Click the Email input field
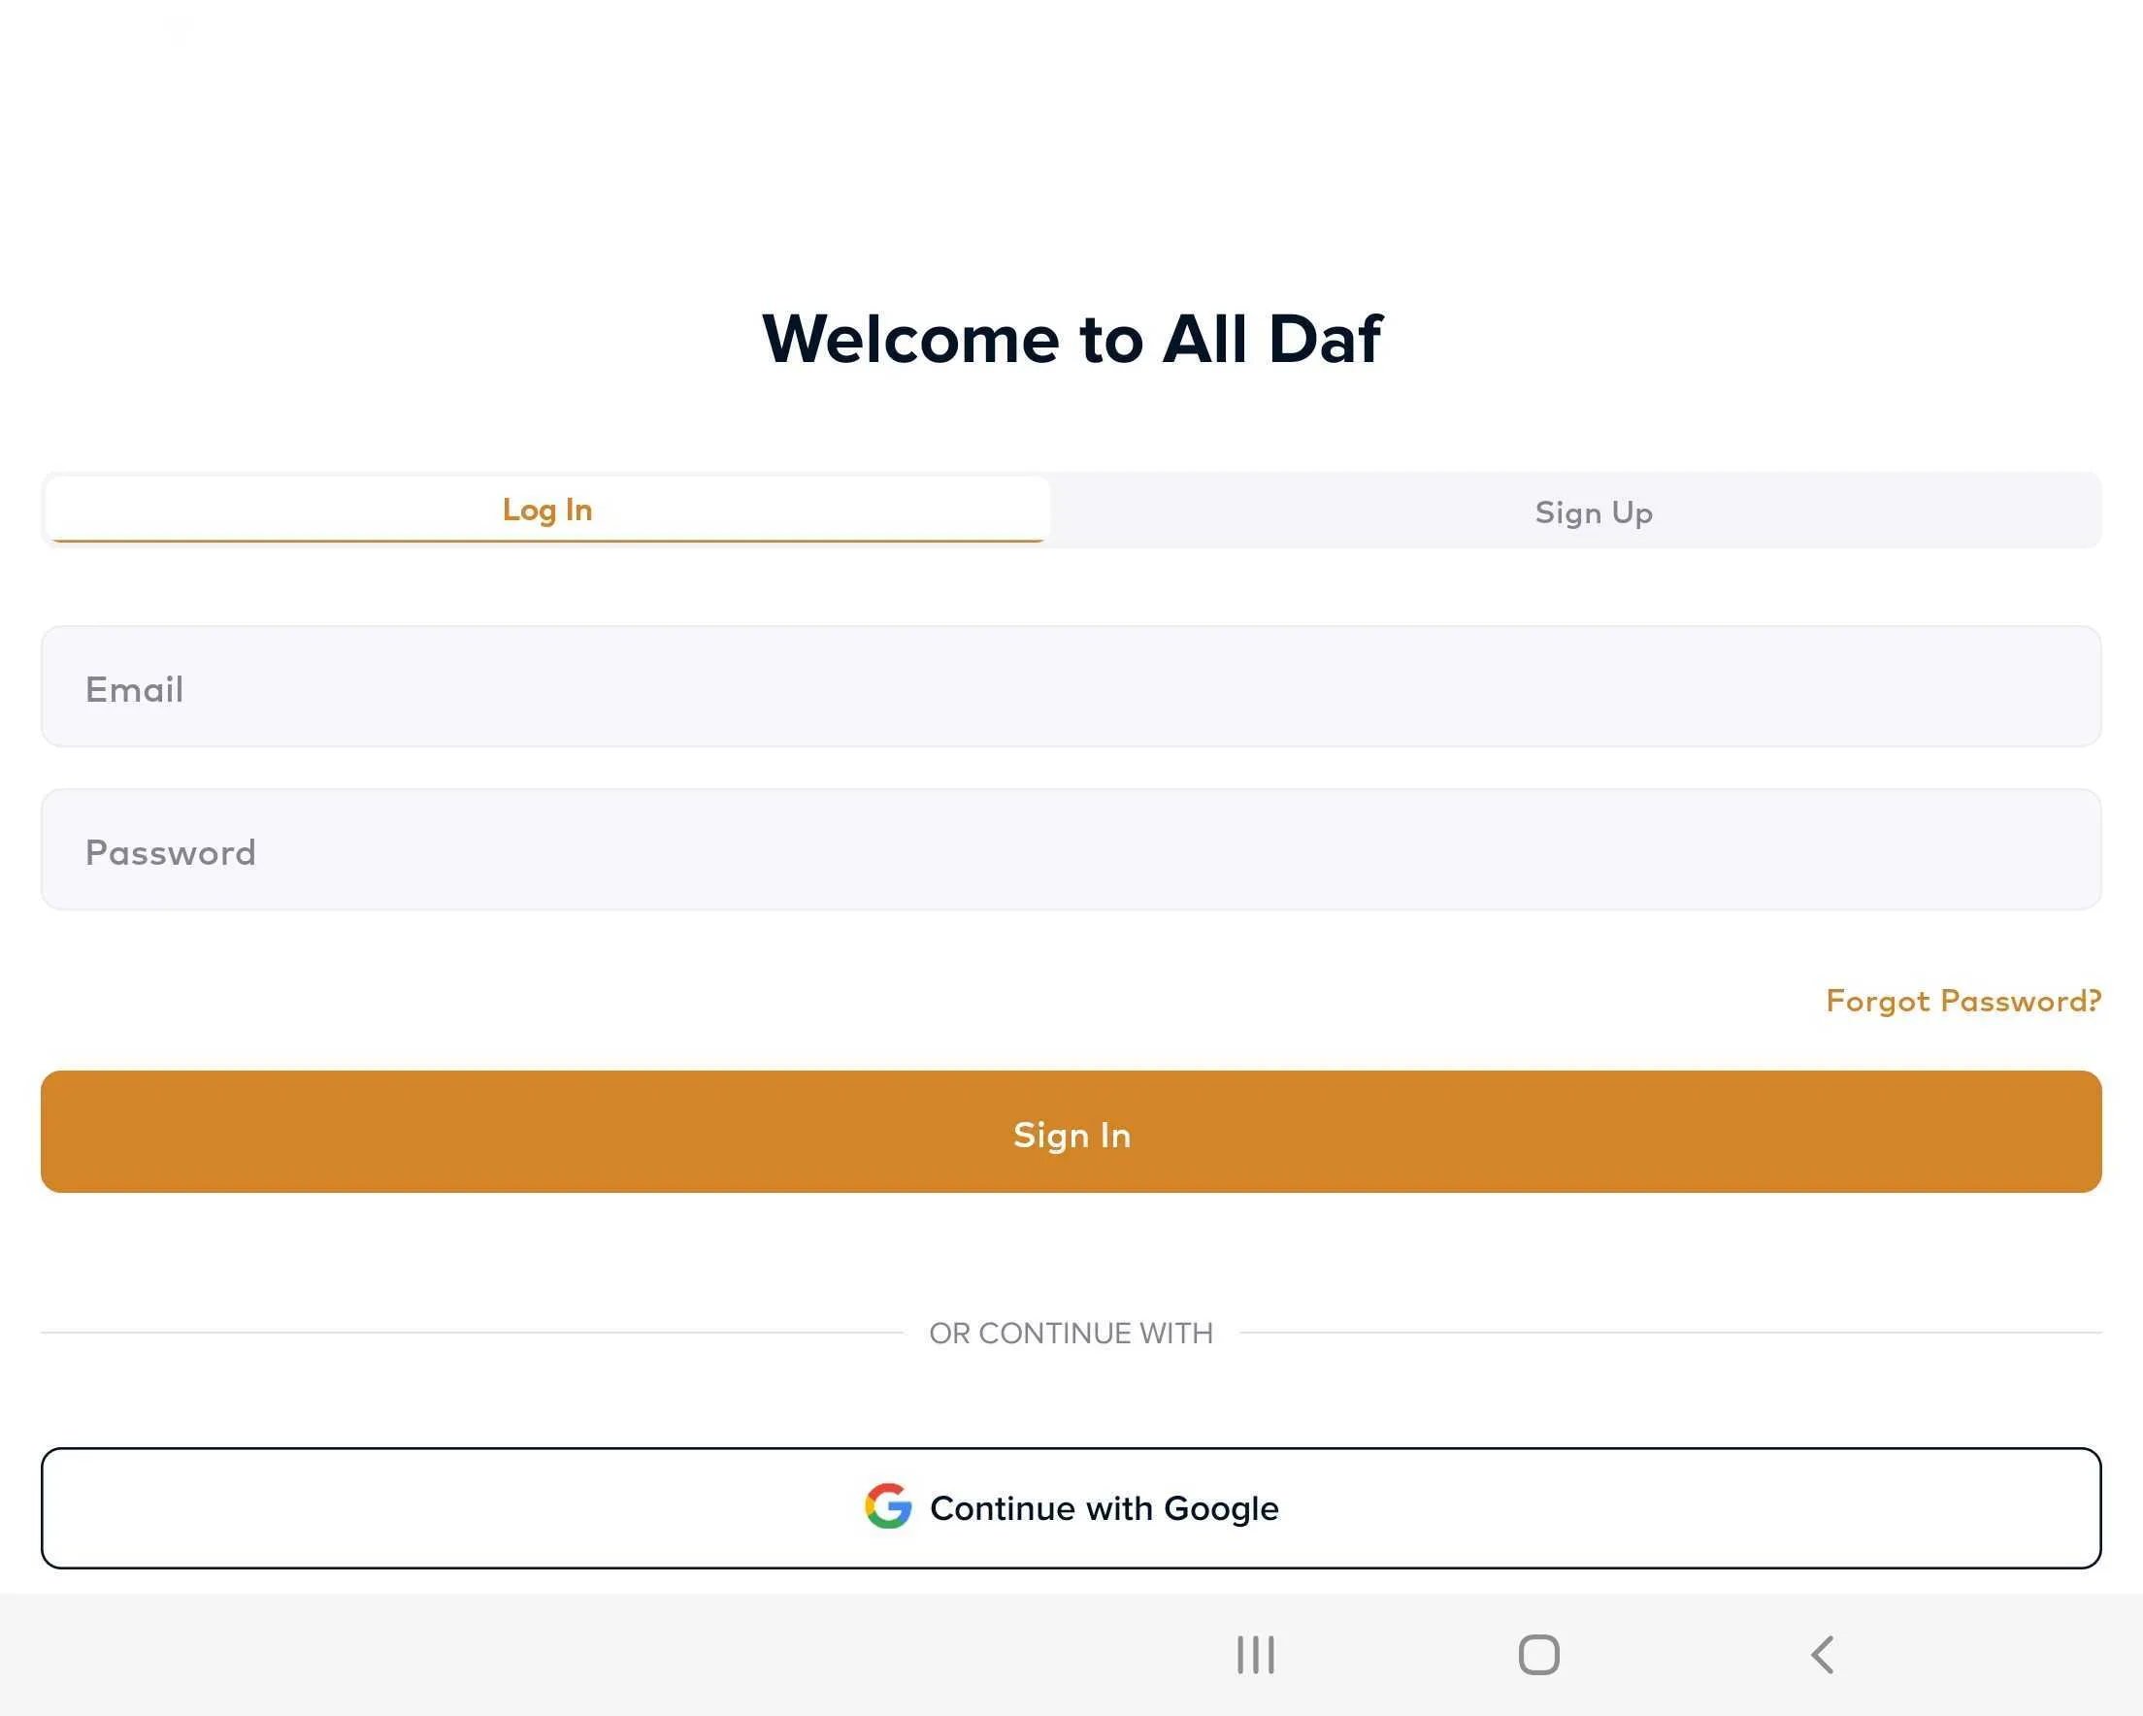This screenshot has width=2143, height=1716. (1071, 684)
